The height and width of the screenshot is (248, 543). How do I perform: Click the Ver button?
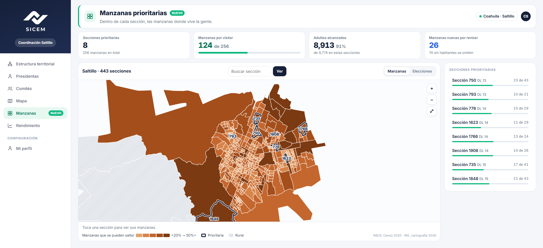tap(280, 71)
